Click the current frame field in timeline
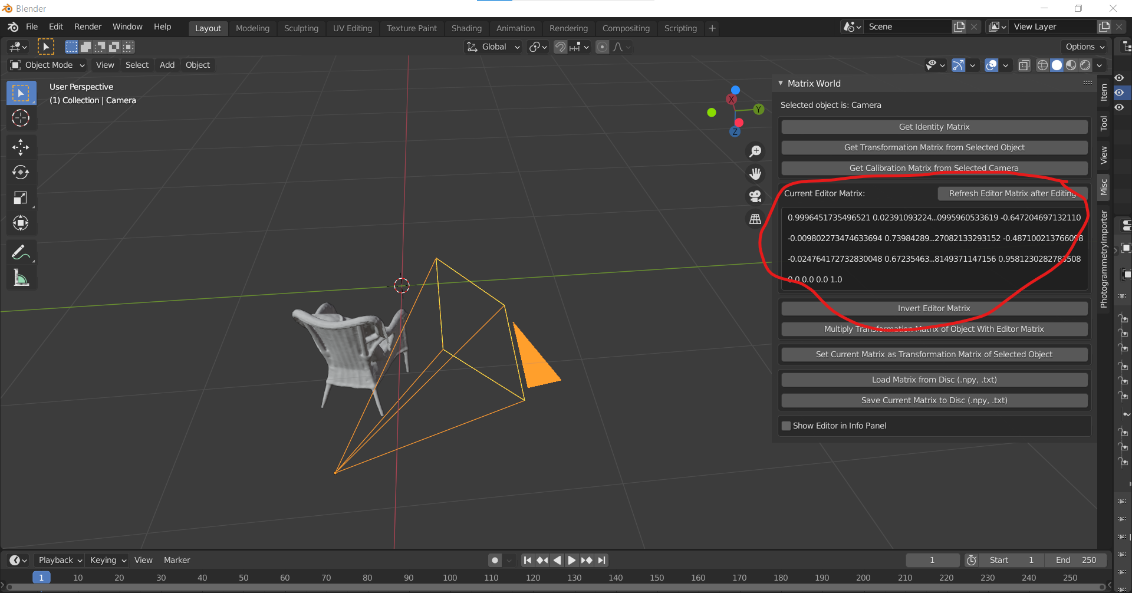 (x=932, y=559)
